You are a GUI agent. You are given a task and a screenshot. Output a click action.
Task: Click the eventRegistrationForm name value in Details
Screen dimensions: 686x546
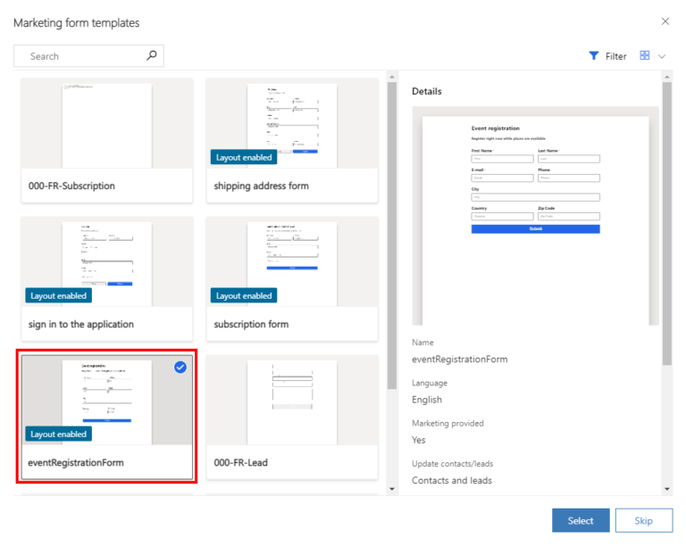(x=460, y=359)
